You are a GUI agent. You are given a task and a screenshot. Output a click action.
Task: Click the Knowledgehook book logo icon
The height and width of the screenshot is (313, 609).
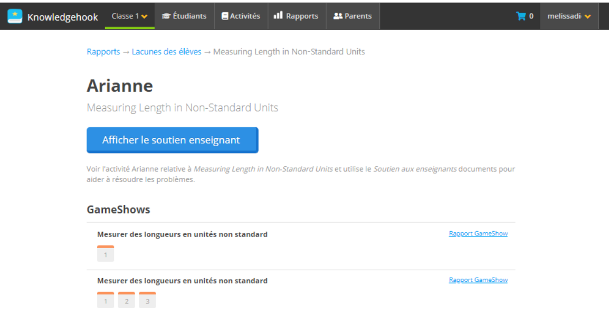tap(15, 16)
